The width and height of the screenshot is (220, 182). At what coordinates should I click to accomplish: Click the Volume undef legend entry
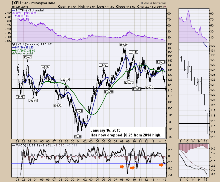(23, 54)
